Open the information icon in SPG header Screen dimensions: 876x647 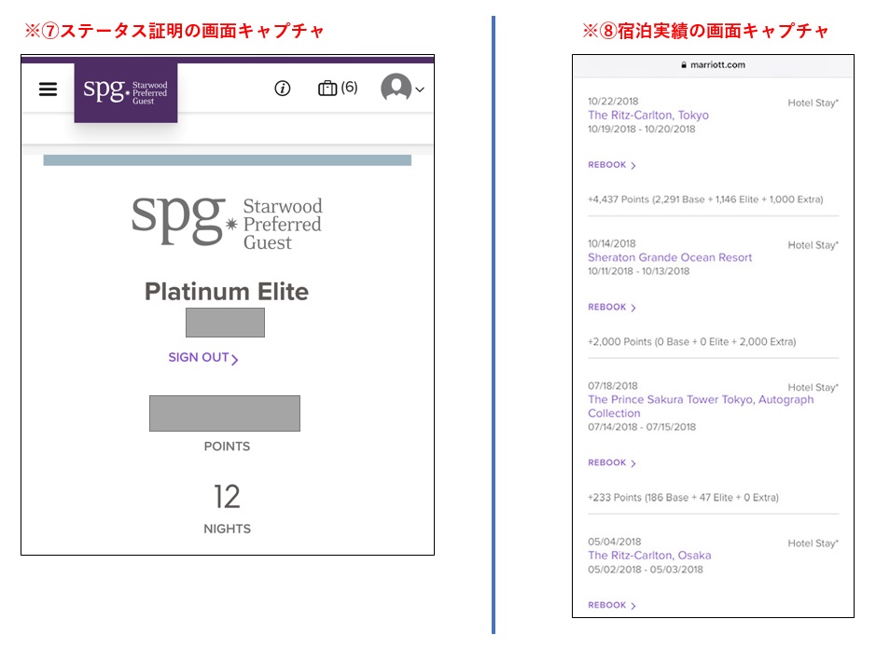tap(282, 89)
